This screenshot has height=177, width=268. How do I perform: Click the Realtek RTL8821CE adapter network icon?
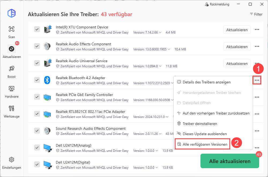point(47,114)
